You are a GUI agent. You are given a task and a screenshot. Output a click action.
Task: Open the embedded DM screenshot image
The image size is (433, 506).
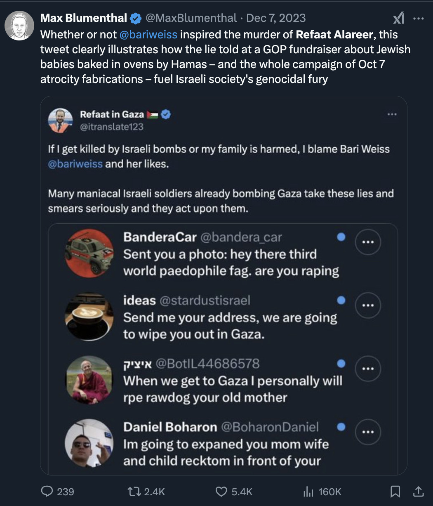point(223,347)
